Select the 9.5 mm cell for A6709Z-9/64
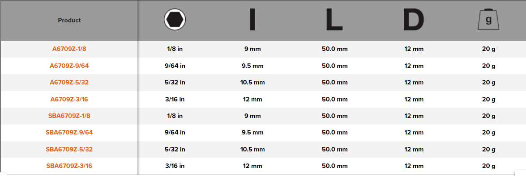This screenshot has width=526, height=176. tap(252, 66)
